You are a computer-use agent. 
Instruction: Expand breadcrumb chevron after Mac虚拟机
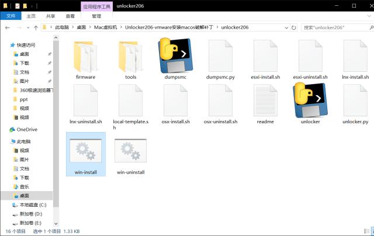coord(121,27)
